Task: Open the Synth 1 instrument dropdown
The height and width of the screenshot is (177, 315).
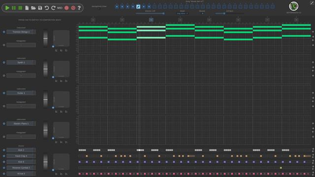Action: coord(21,62)
